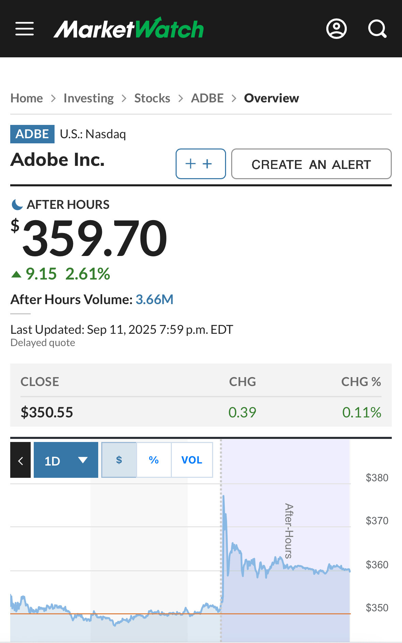
Task: Click the arrow after ADBE breadcrumb
Action: 234,99
